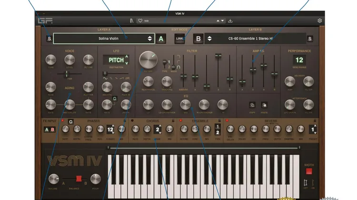Change Chorus mode value 2
The height and width of the screenshot is (200, 357).
coord(158,130)
